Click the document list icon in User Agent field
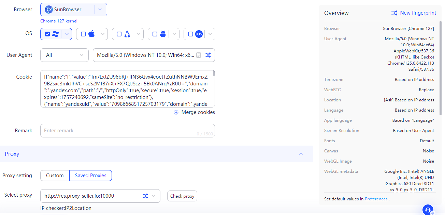 (199, 55)
